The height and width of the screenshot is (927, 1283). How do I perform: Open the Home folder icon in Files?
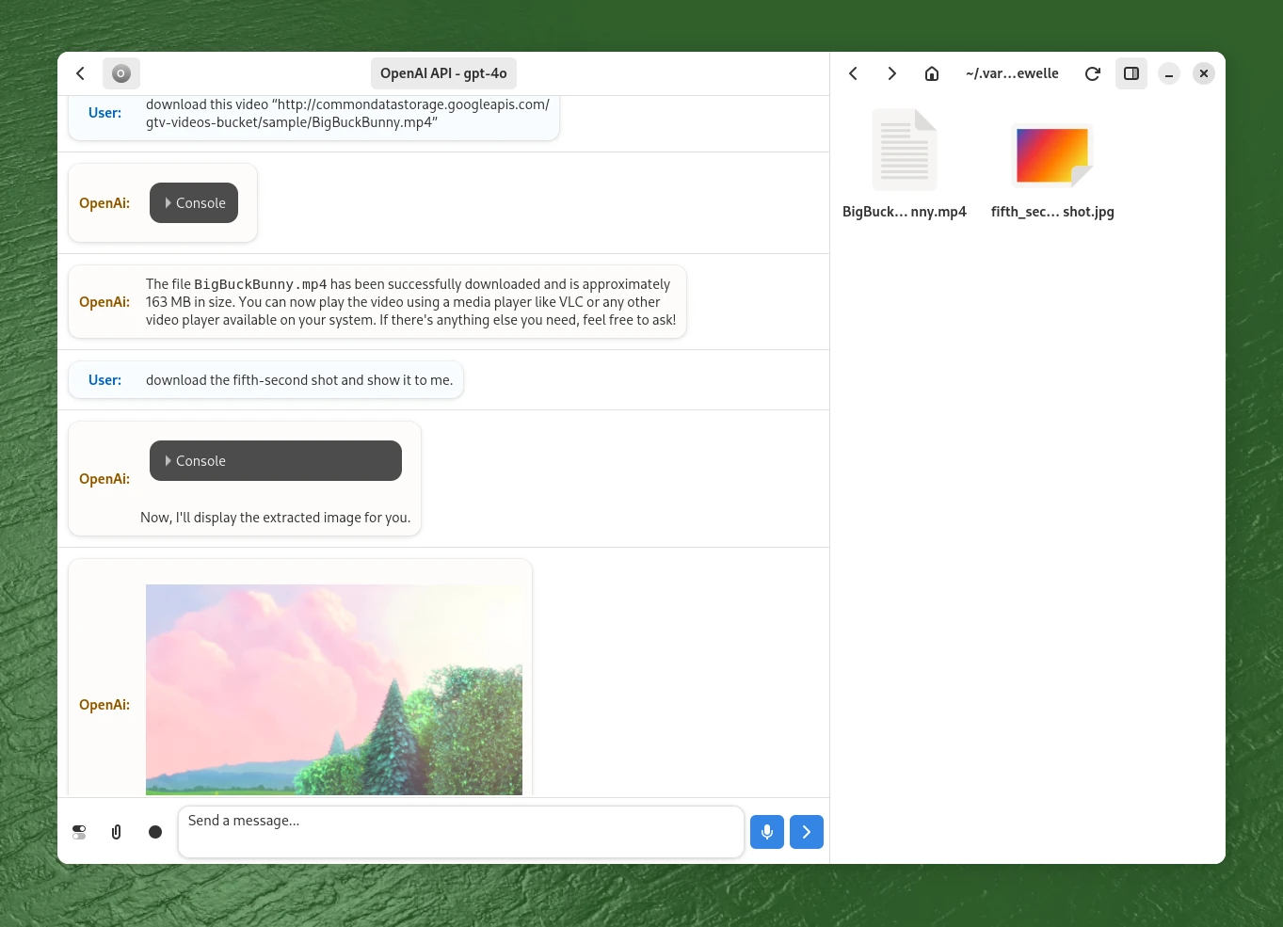tap(931, 73)
